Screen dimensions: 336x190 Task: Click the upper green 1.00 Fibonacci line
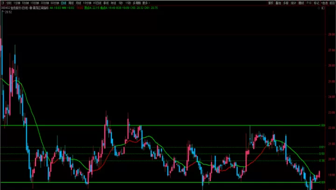160,126
